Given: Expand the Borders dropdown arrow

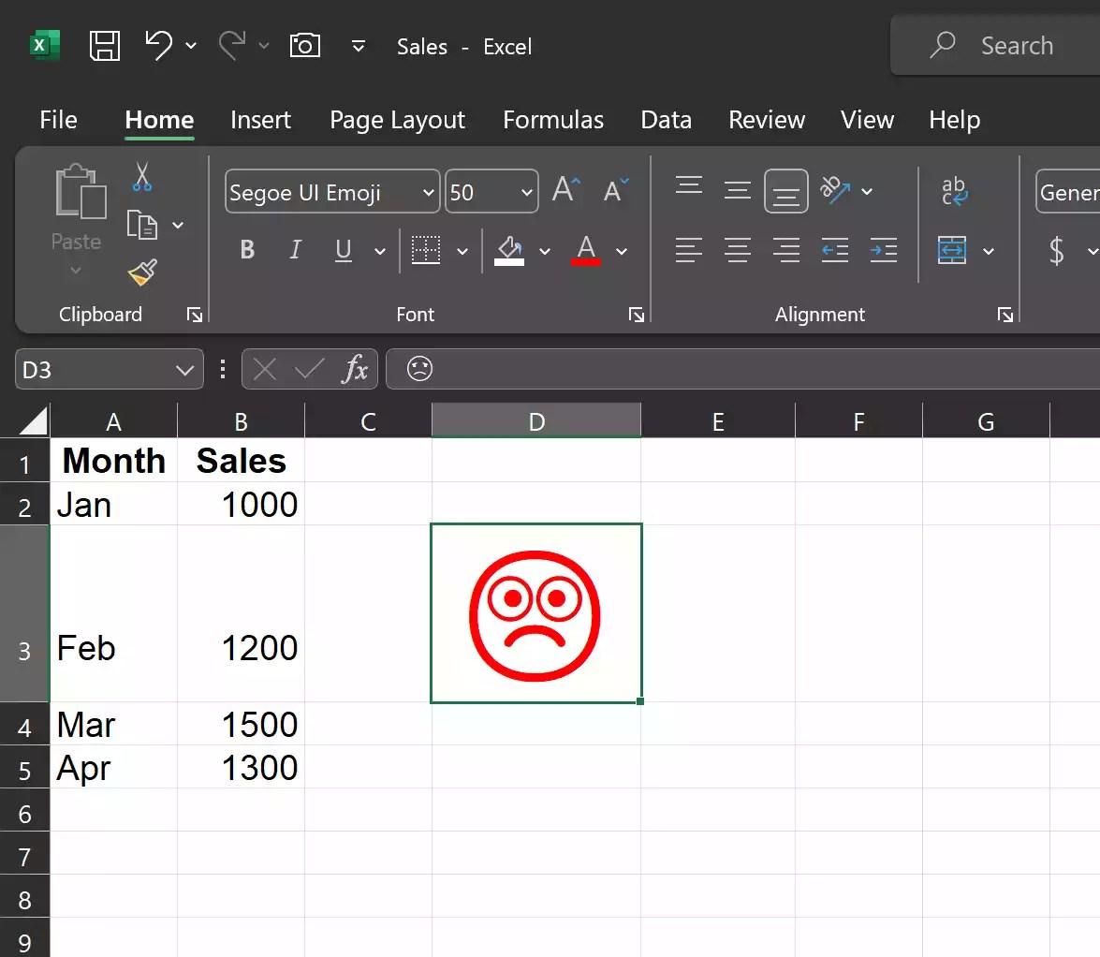Looking at the screenshot, I should point(462,251).
